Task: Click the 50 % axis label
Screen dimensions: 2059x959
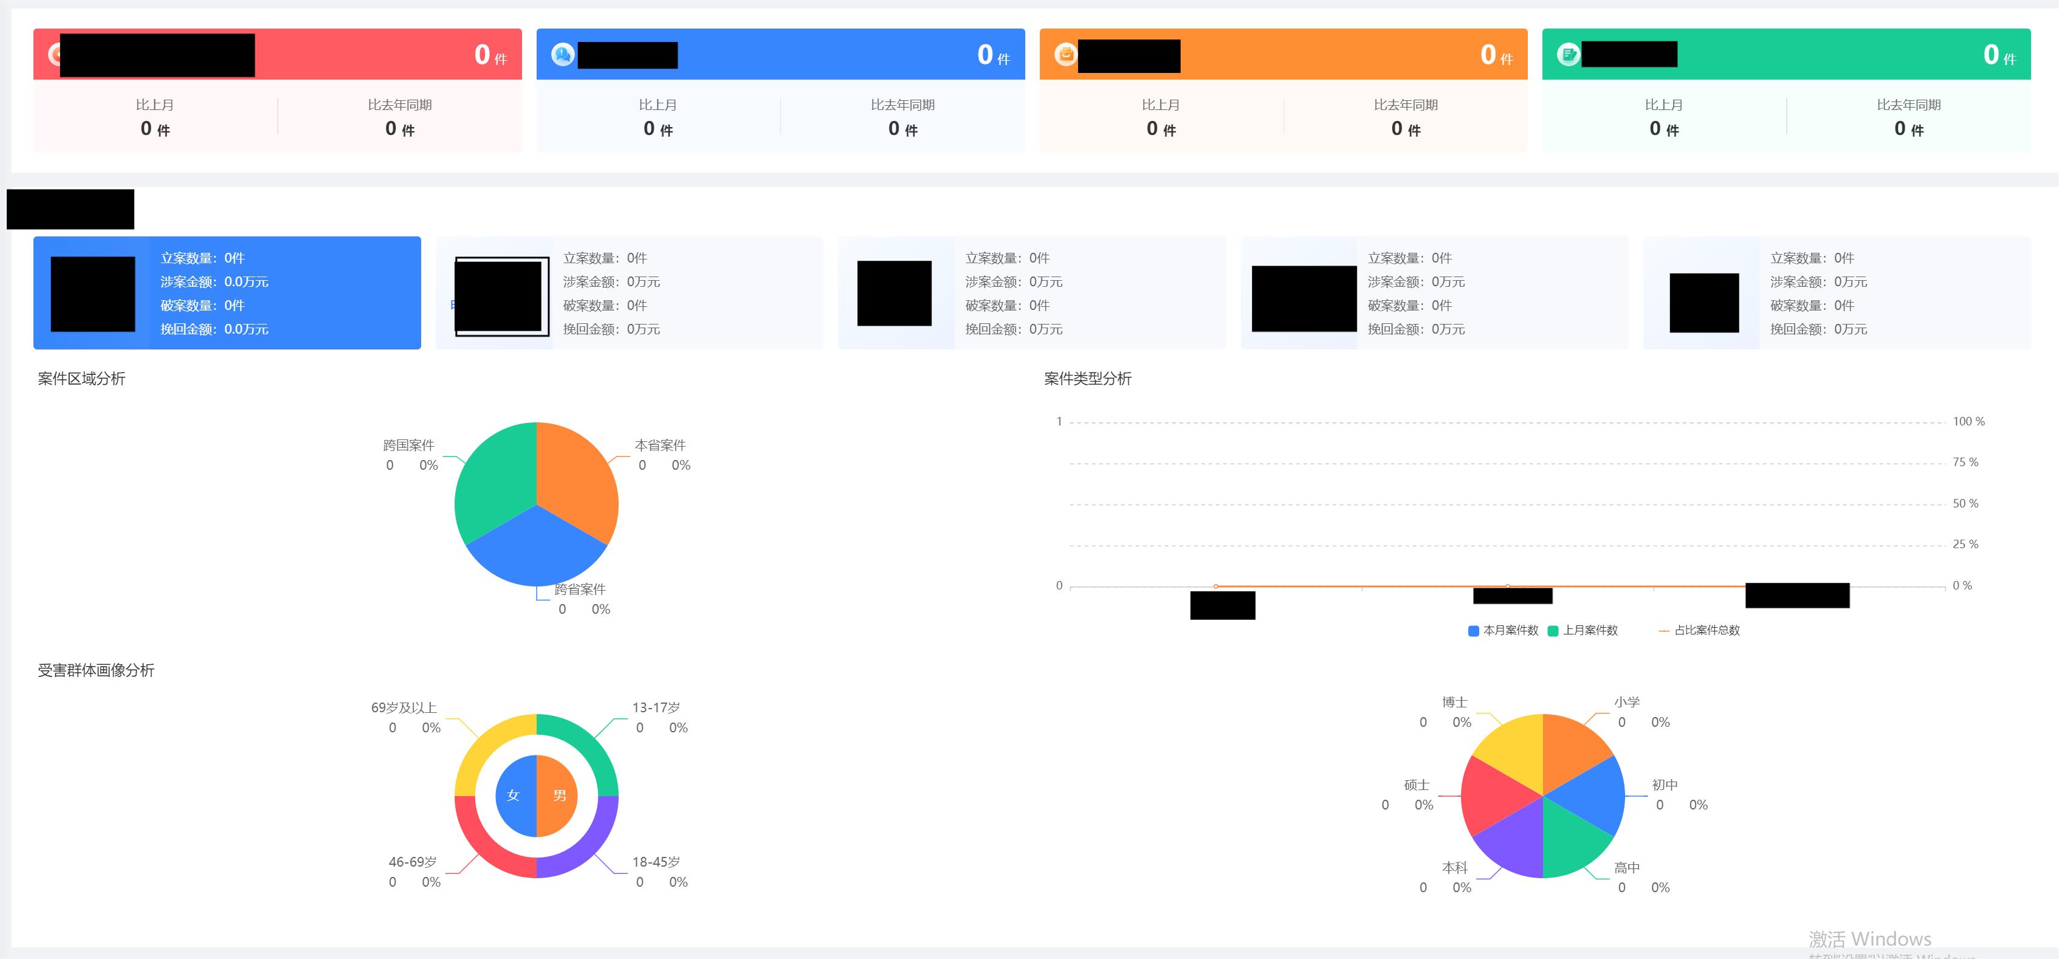Action: pyautogui.click(x=1965, y=503)
